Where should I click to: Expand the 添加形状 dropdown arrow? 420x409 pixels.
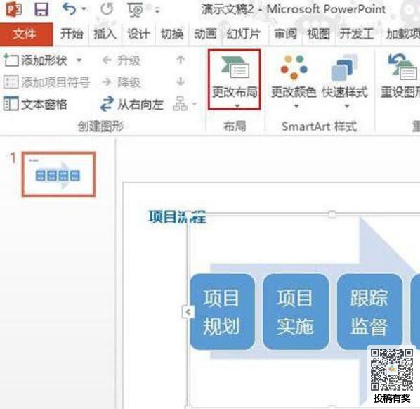[x=79, y=60]
